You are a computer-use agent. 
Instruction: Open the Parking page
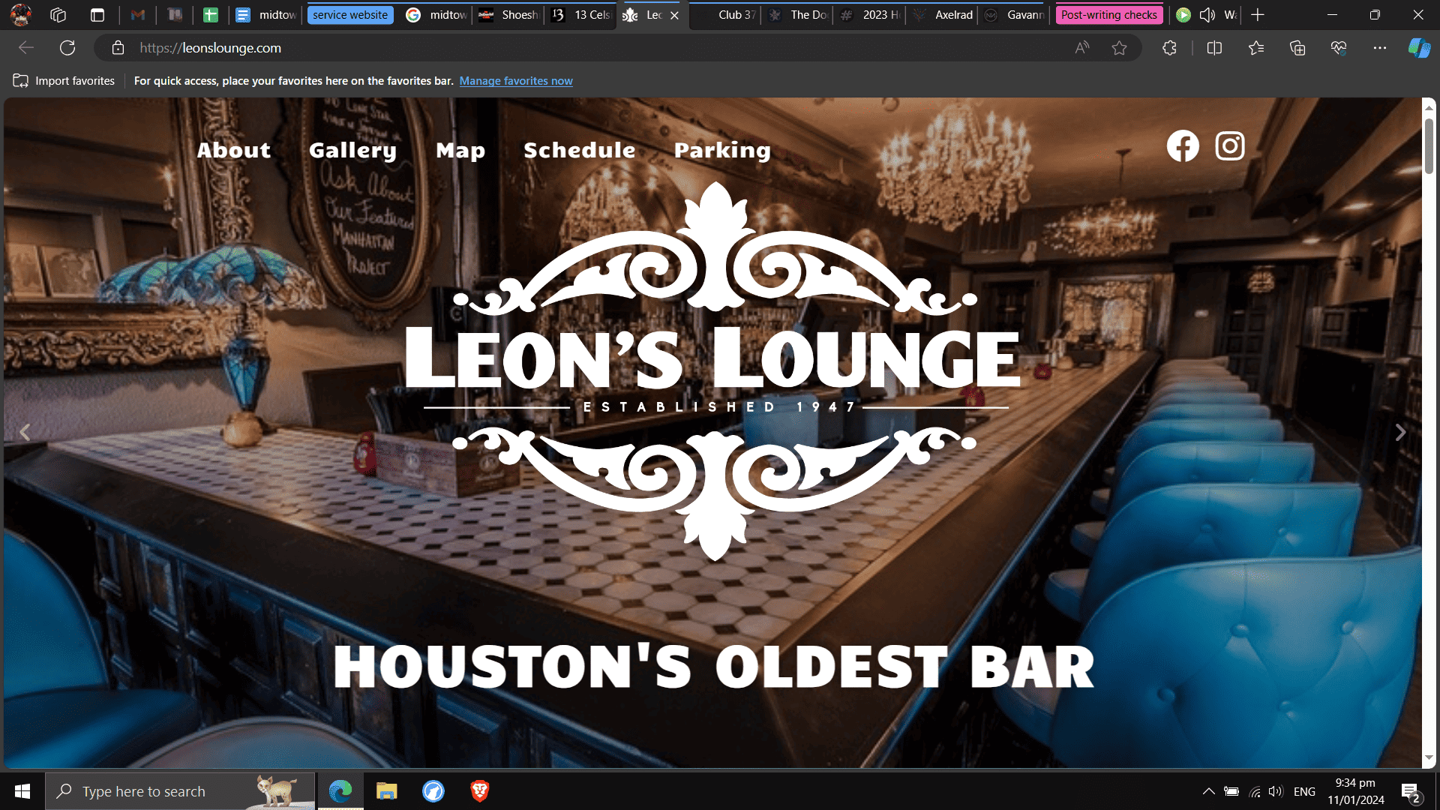(723, 150)
